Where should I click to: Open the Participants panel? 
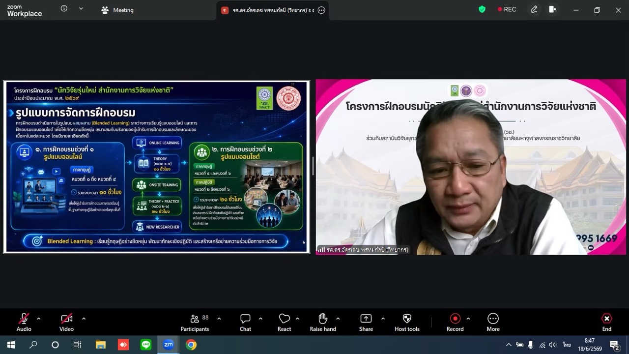coord(195,322)
